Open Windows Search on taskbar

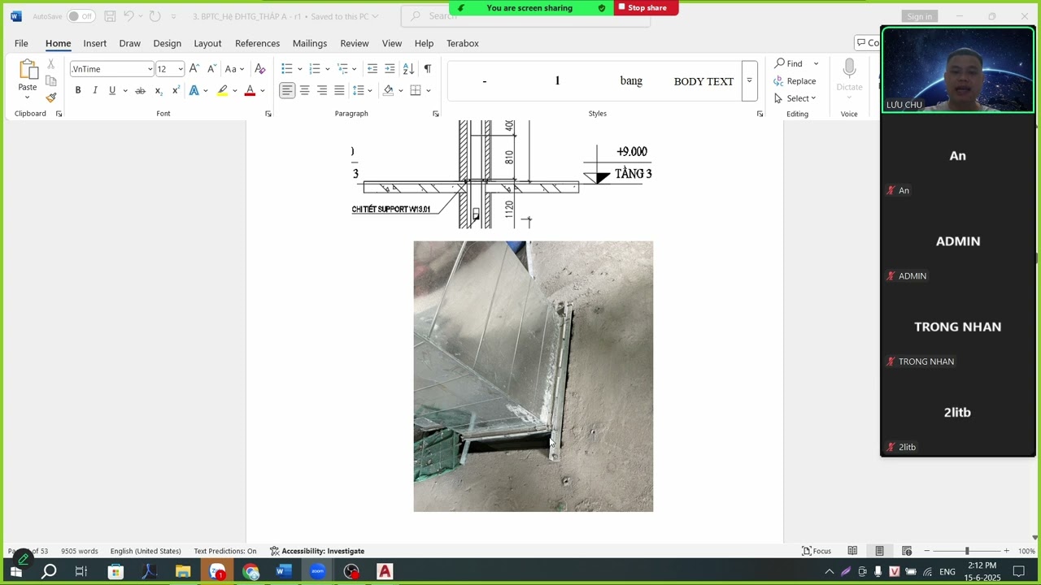click(x=49, y=571)
